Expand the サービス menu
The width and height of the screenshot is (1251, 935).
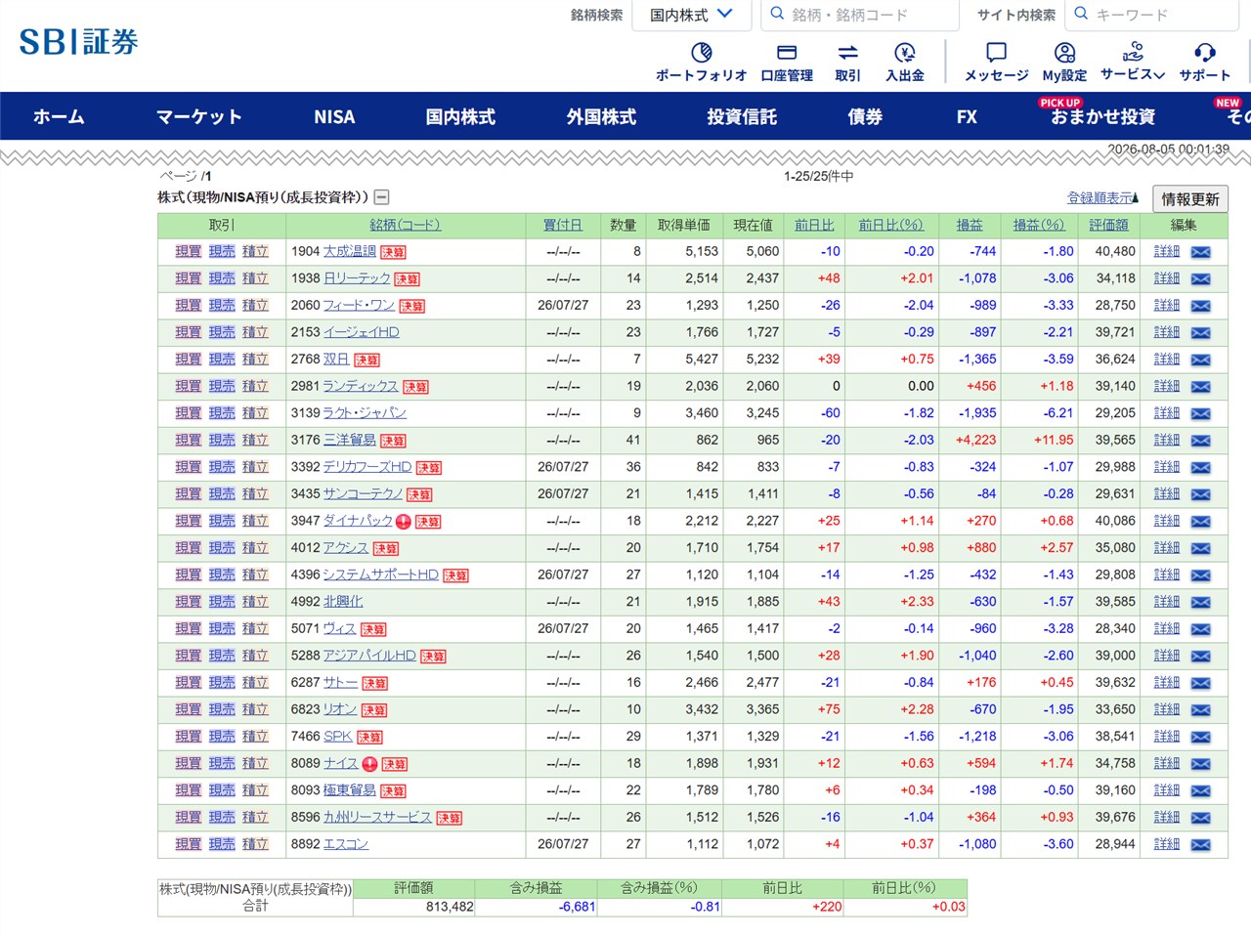(1133, 60)
